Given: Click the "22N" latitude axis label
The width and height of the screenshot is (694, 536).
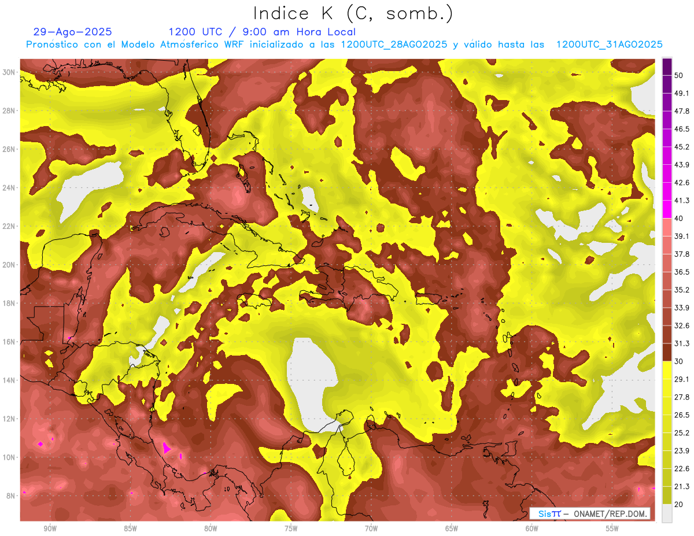Looking at the screenshot, I should 9,226.
